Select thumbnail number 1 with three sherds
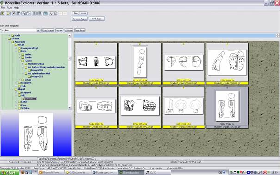 [x=96, y=63]
